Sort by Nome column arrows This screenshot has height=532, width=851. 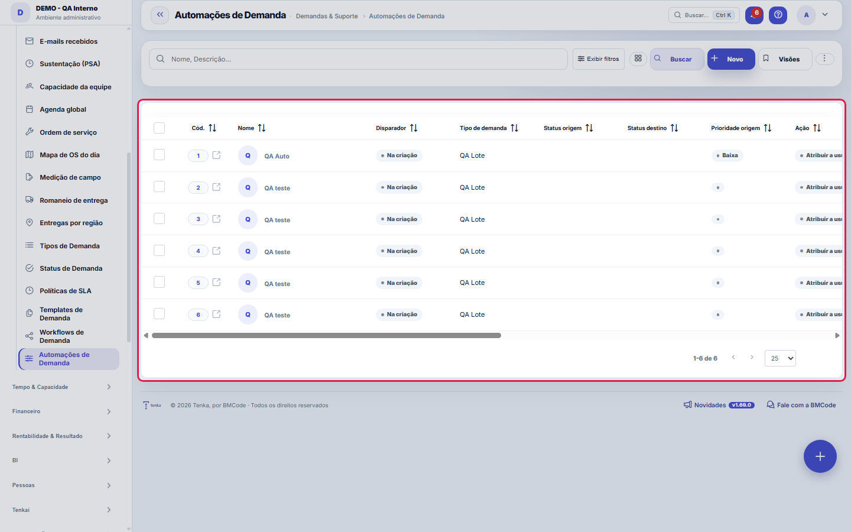click(262, 128)
